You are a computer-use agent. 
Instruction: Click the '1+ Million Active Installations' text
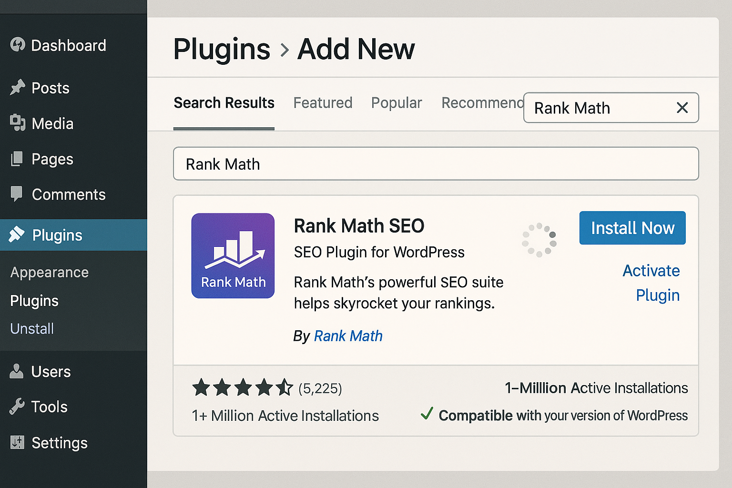pos(285,416)
